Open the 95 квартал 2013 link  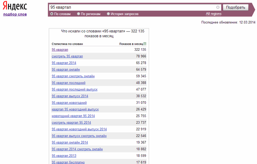pos(64,156)
